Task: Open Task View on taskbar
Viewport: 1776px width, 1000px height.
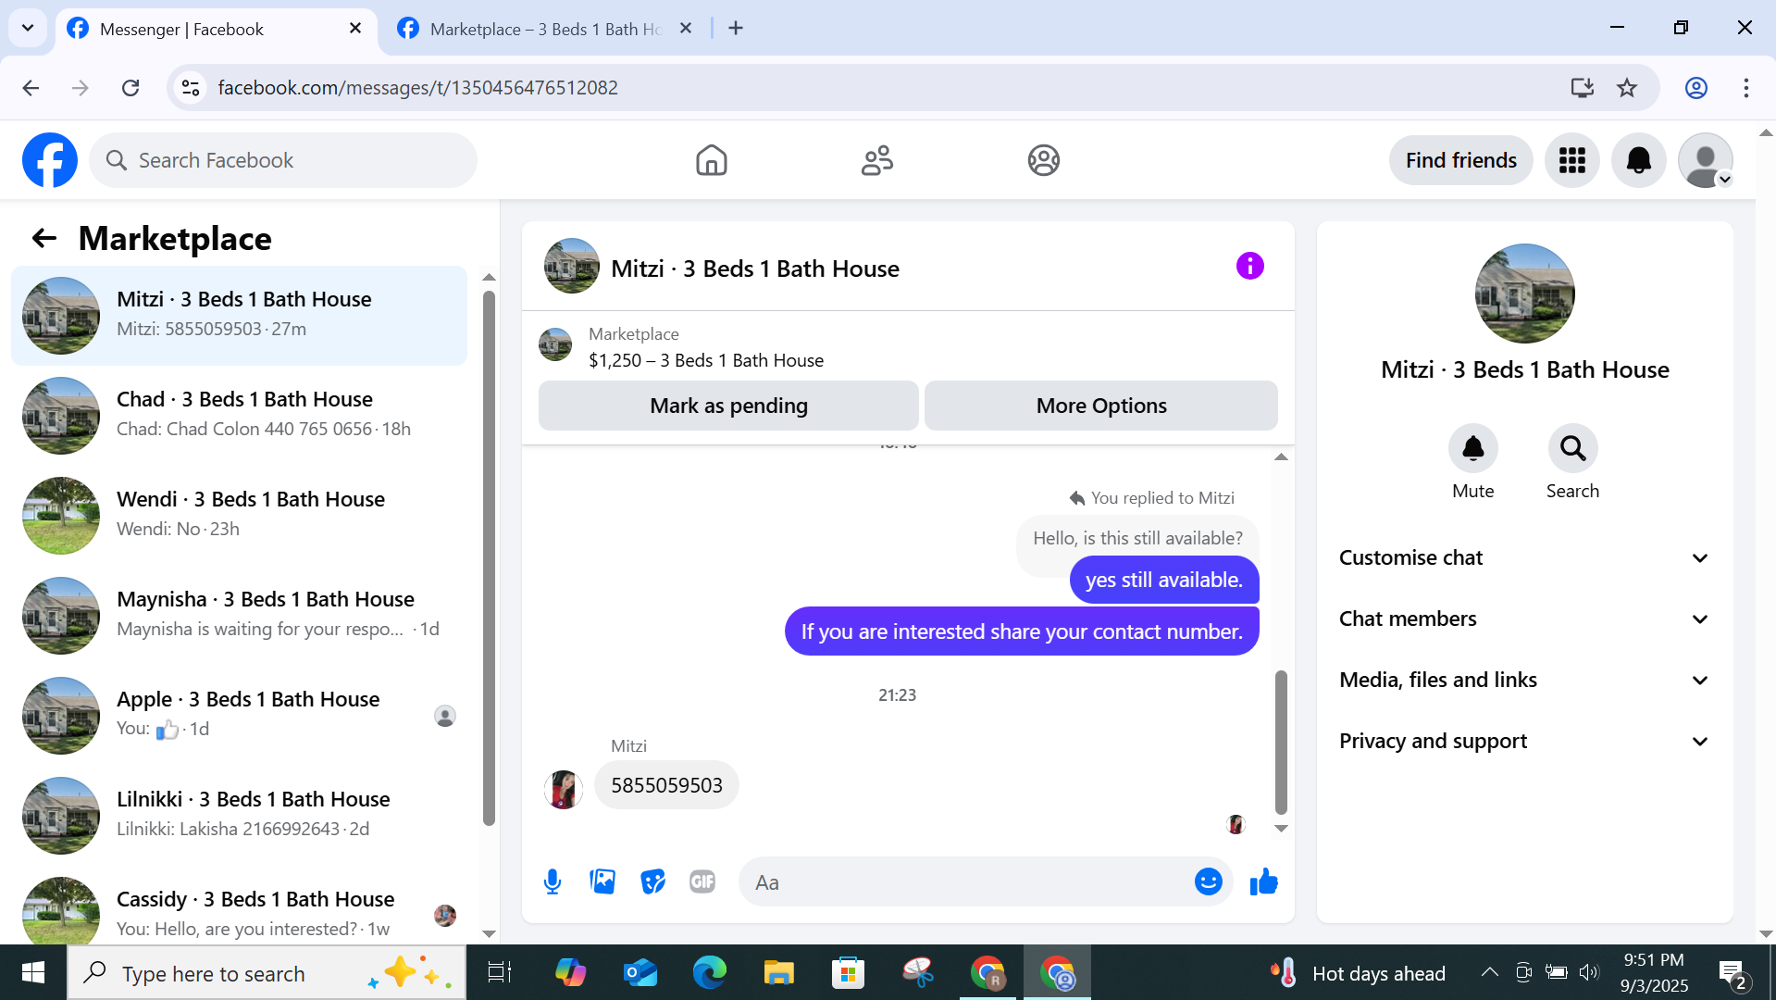Action: pos(499,973)
